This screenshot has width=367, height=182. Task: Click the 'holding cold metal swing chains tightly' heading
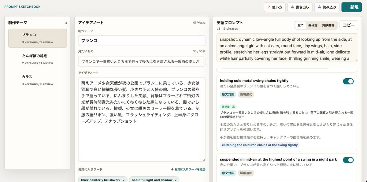pyautogui.click(x=254, y=81)
